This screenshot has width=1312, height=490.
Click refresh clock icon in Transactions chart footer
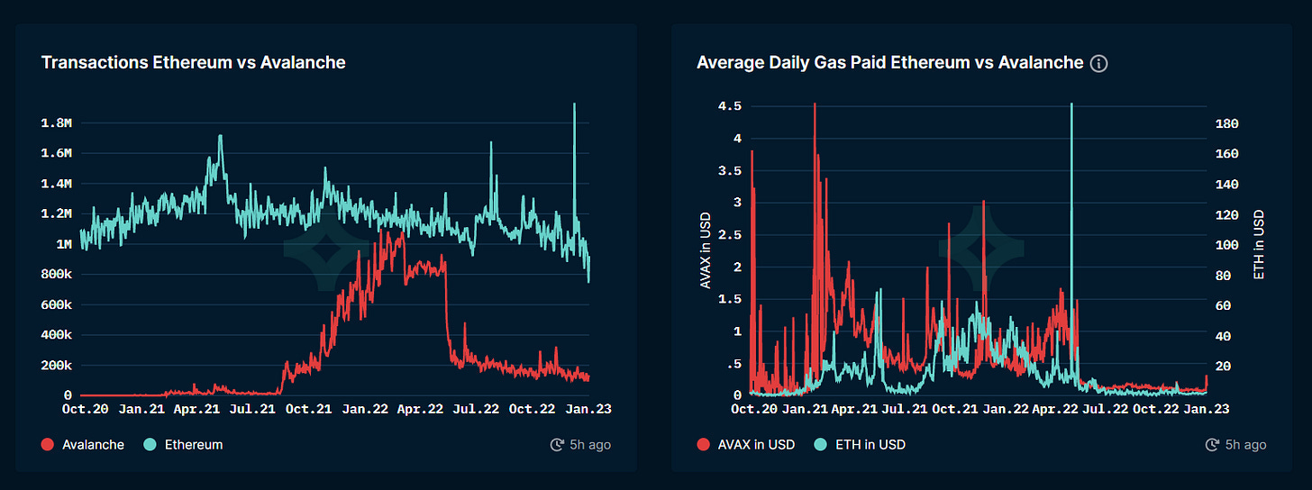(557, 445)
